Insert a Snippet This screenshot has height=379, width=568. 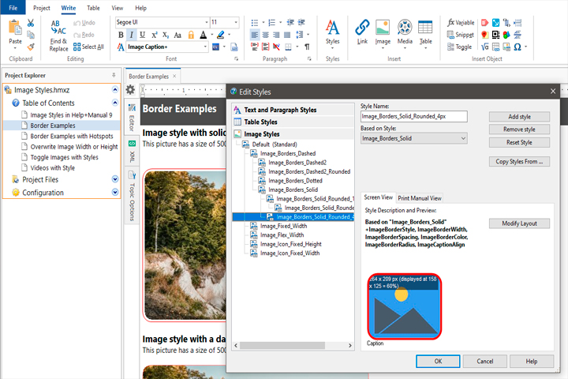click(x=461, y=35)
